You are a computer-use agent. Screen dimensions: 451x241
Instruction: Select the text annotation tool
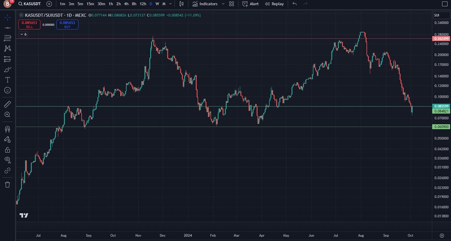7,80
